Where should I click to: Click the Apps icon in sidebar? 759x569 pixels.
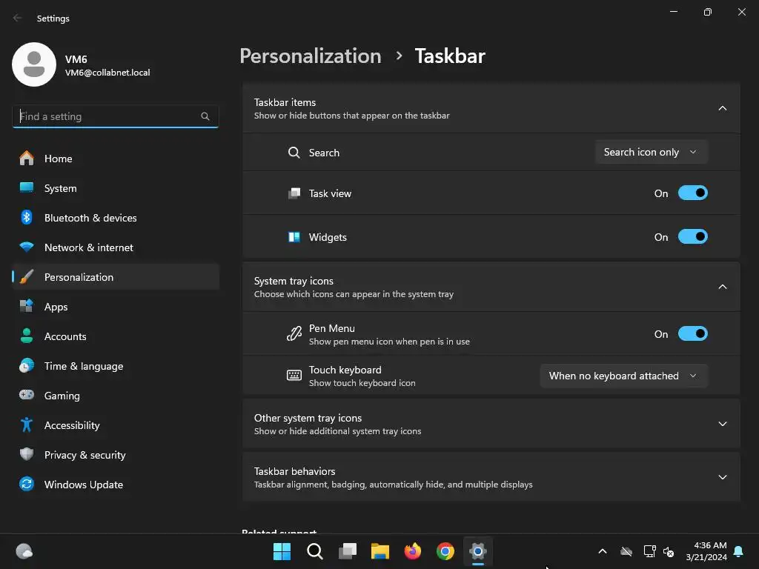[x=27, y=306]
